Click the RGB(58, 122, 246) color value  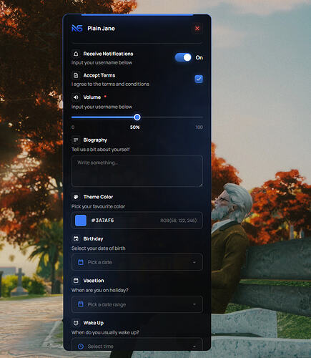tap(179, 221)
